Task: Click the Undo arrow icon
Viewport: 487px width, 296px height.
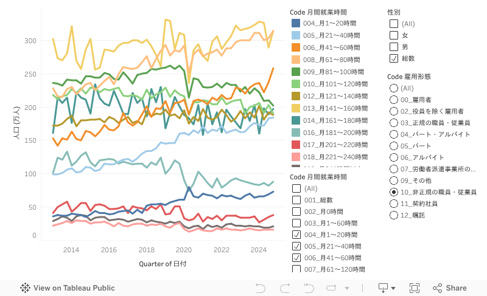Action: point(261,288)
